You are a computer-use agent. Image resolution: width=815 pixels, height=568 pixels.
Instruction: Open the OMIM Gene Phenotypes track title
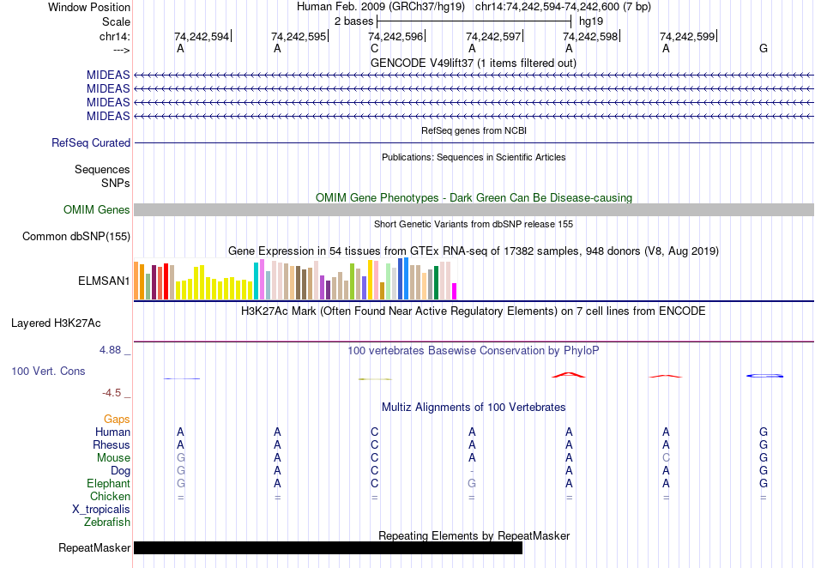(474, 197)
